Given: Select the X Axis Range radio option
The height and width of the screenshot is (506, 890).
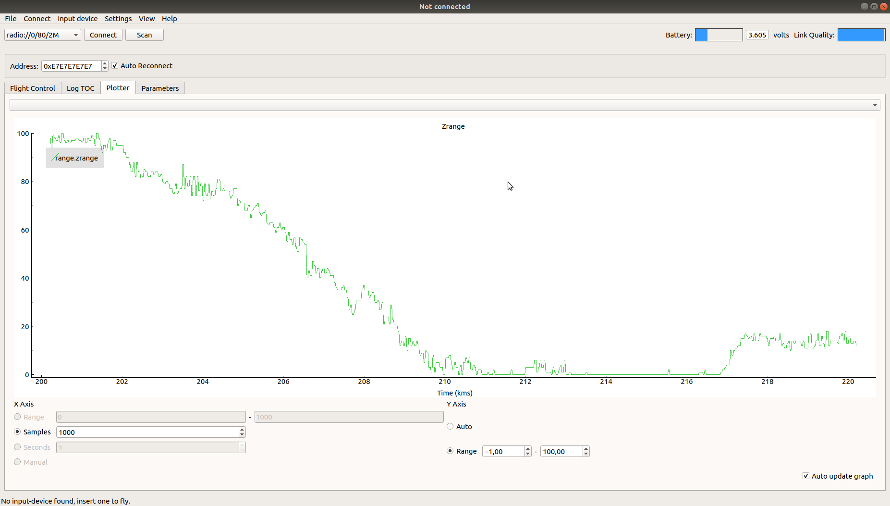Looking at the screenshot, I should point(17,417).
